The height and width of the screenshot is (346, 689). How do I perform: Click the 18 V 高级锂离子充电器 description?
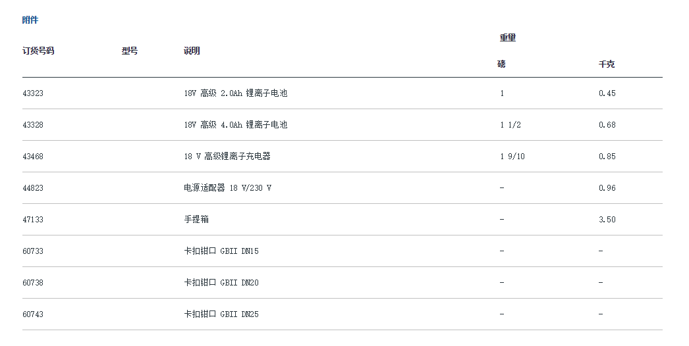pos(227,157)
